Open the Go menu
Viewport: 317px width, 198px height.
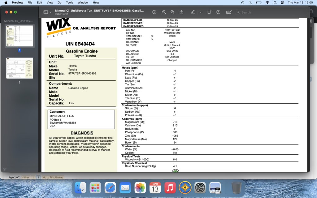tap(59, 2)
